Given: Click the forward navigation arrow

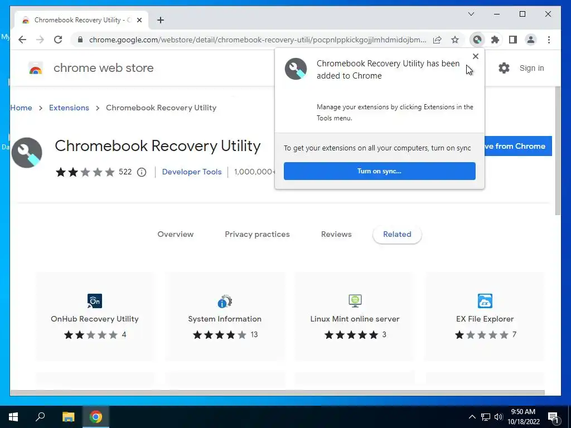Looking at the screenshot, I should click(40, 40).
